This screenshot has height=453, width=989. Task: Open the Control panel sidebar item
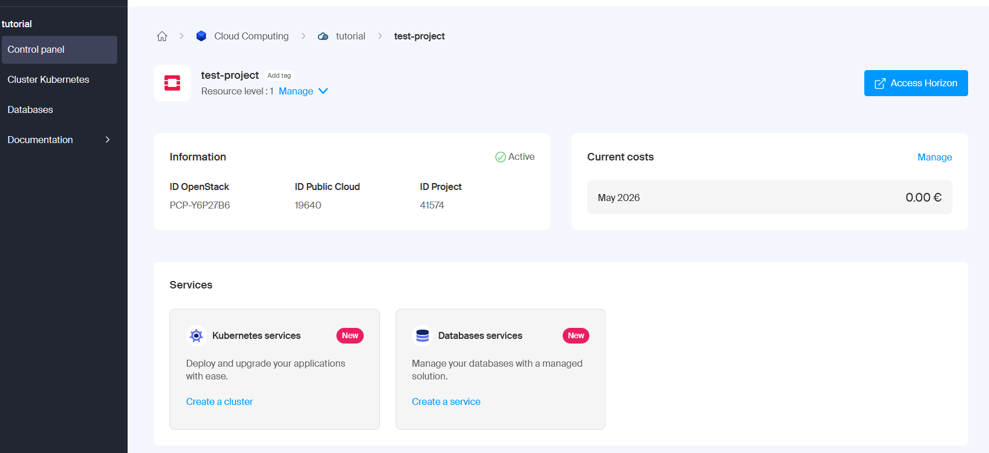(x=59, y=50)
